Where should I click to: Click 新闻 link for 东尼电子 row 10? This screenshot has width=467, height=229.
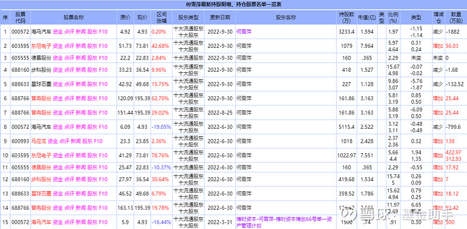point(81,156)
